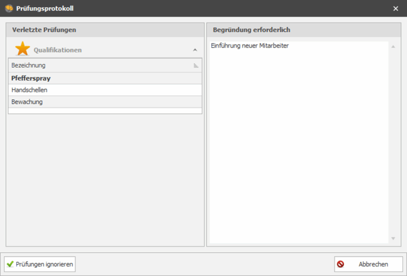Click the Verletzte Prüfungen panel header
Viewport: 407px width, 276px height.
point(44,30)
